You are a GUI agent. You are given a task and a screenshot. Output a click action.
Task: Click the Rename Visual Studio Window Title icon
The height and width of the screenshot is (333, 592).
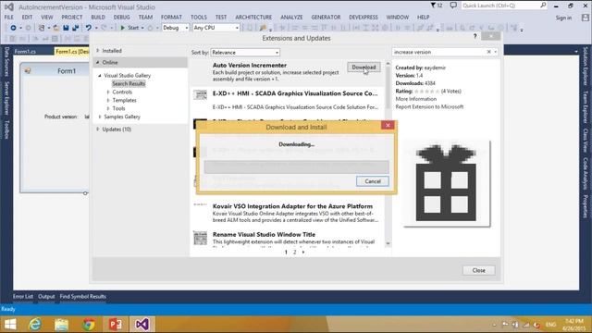[200, 238]
